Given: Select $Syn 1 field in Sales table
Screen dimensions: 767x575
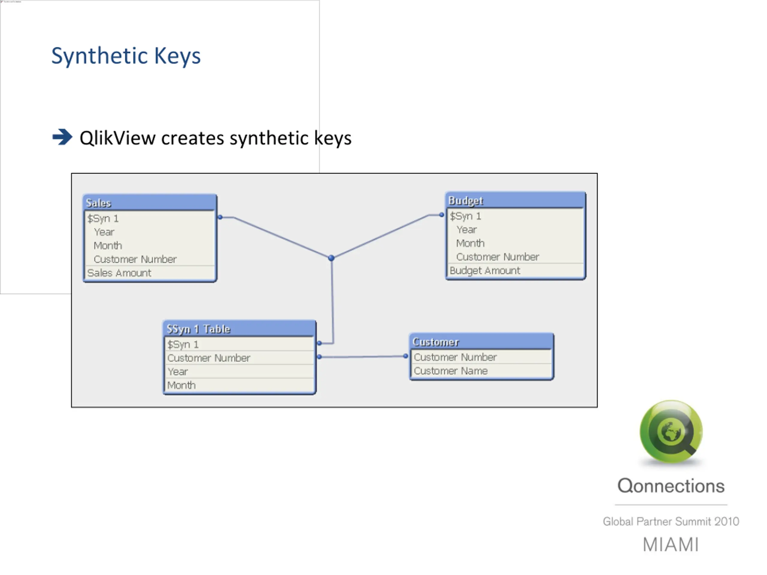Looking at the screenshot, I should pos(150,218).
